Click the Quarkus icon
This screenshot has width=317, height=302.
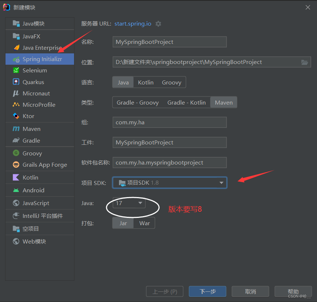click(x=16, y=82)
